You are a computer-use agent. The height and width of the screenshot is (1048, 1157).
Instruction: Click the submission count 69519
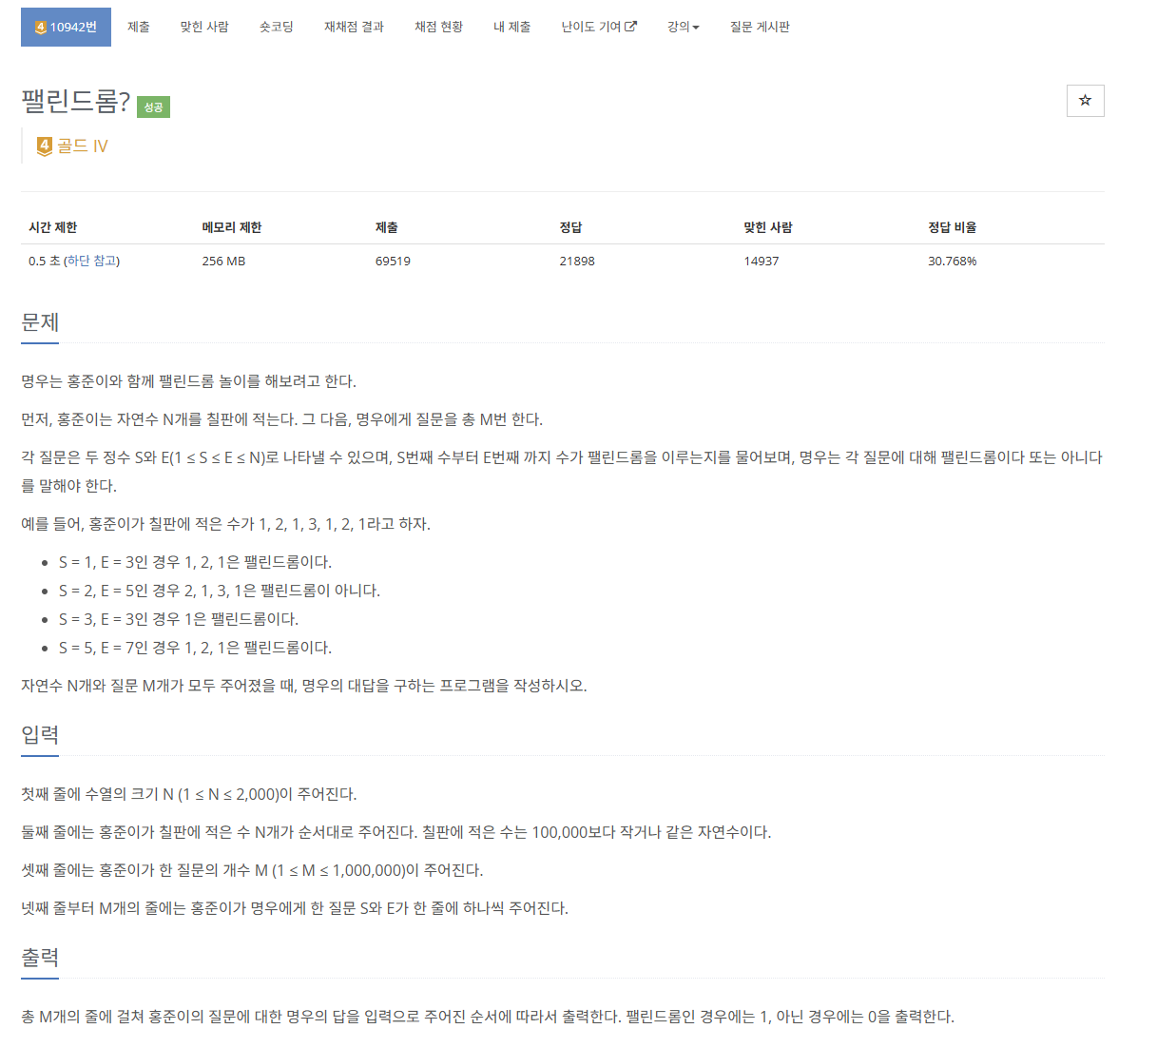click(x=392, y=260)
